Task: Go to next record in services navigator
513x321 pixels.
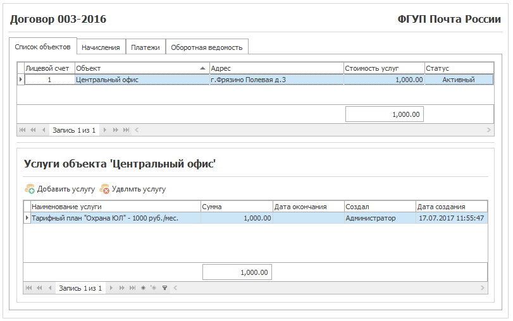Action: 111,288
